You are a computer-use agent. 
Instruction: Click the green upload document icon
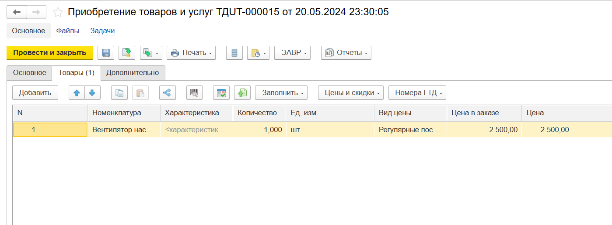point(242,92)
